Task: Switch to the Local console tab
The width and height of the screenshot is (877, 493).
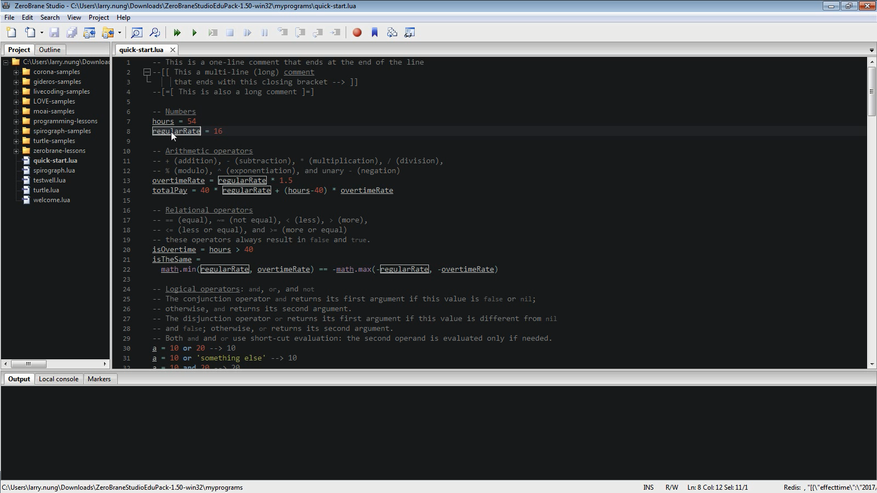Action: point(59,379)
